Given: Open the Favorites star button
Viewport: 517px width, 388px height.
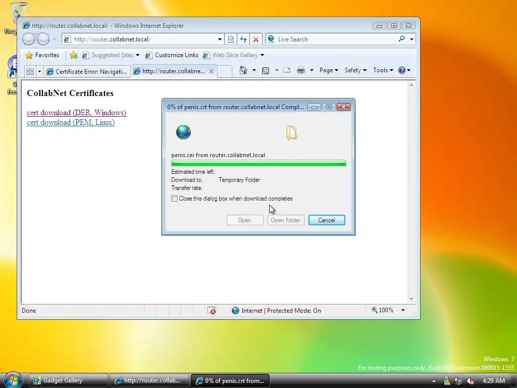Looking at the screenshot, I should click(42, 55).
